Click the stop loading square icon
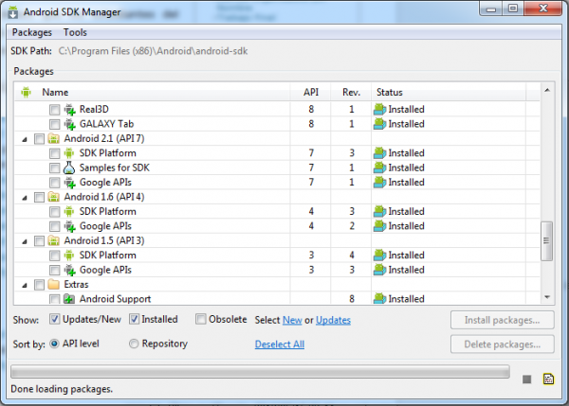The width and height of the screenshot is (569, 406). click(x=526, y=380)
